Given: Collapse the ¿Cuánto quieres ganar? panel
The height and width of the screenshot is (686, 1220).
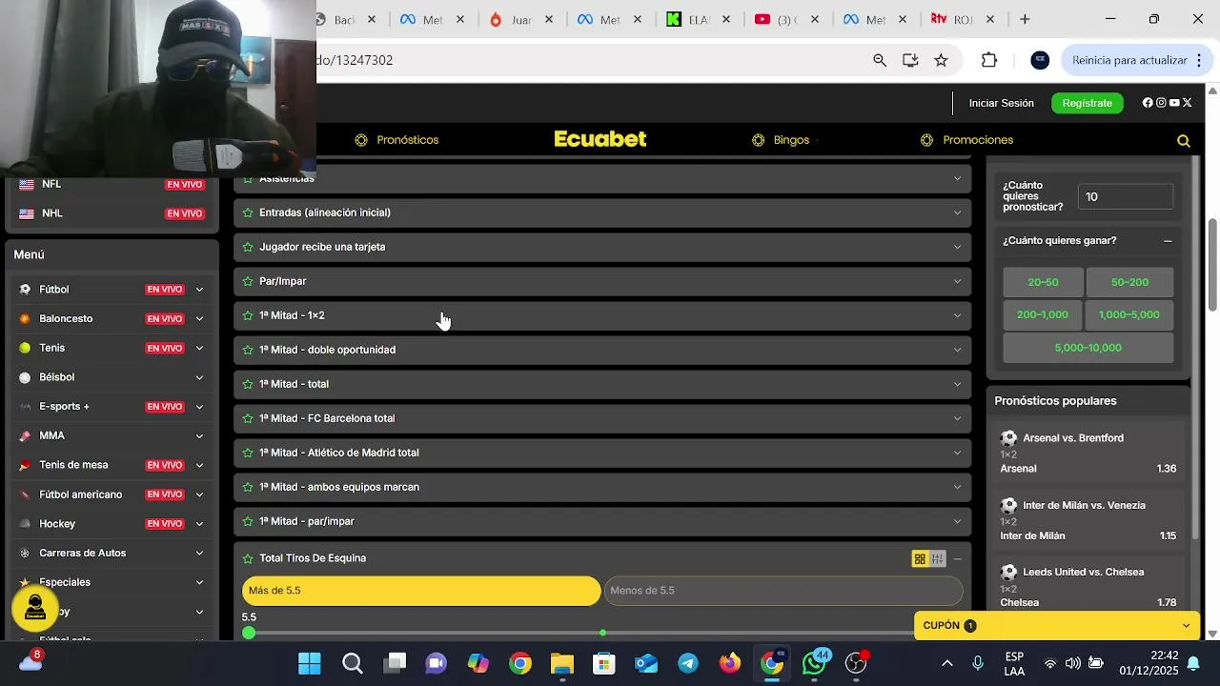Looking at the screenshot, I should point(1168,241).
